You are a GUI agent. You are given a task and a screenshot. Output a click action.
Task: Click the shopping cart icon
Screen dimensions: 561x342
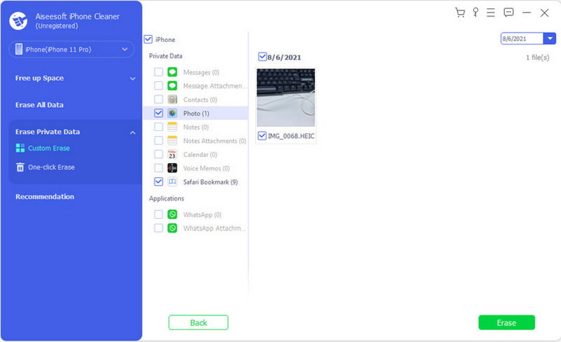click(x=460, y=13)
